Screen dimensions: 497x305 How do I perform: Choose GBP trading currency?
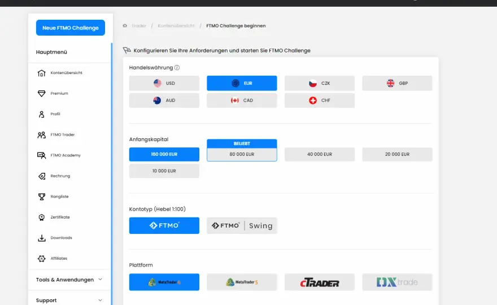click(x=397, y=83)
